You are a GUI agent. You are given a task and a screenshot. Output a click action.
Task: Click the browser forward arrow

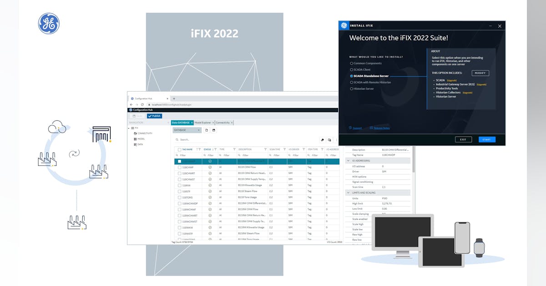137,104
